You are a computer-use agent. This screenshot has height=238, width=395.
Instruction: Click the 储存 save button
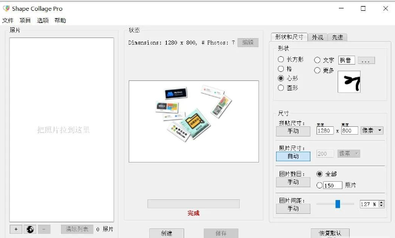(x=221, y=233)
